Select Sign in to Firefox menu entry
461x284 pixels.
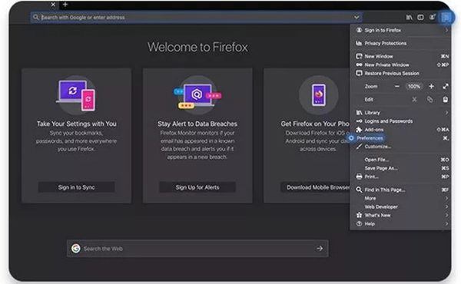pos(400,30)
